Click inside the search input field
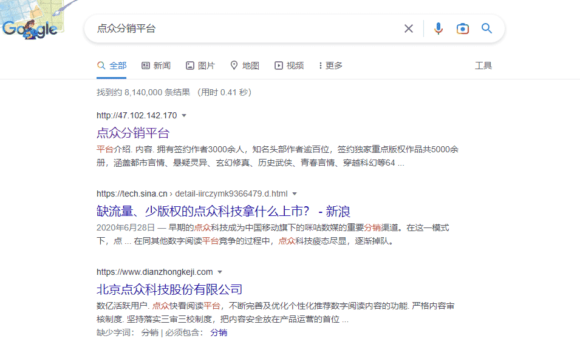Screen dimensions: 580x350 (243, 29)
